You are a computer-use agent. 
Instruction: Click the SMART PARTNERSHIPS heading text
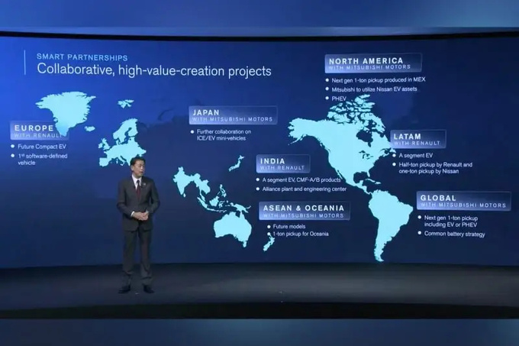tap(82, 57)
